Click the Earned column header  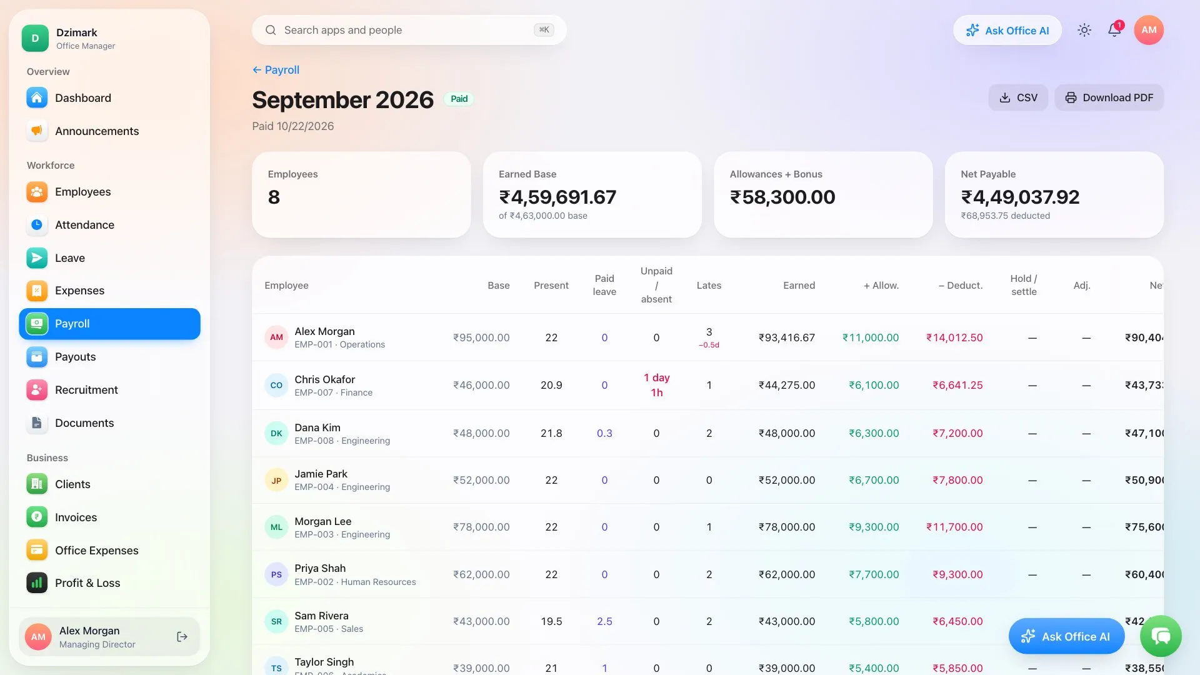[x=799, y=286]
